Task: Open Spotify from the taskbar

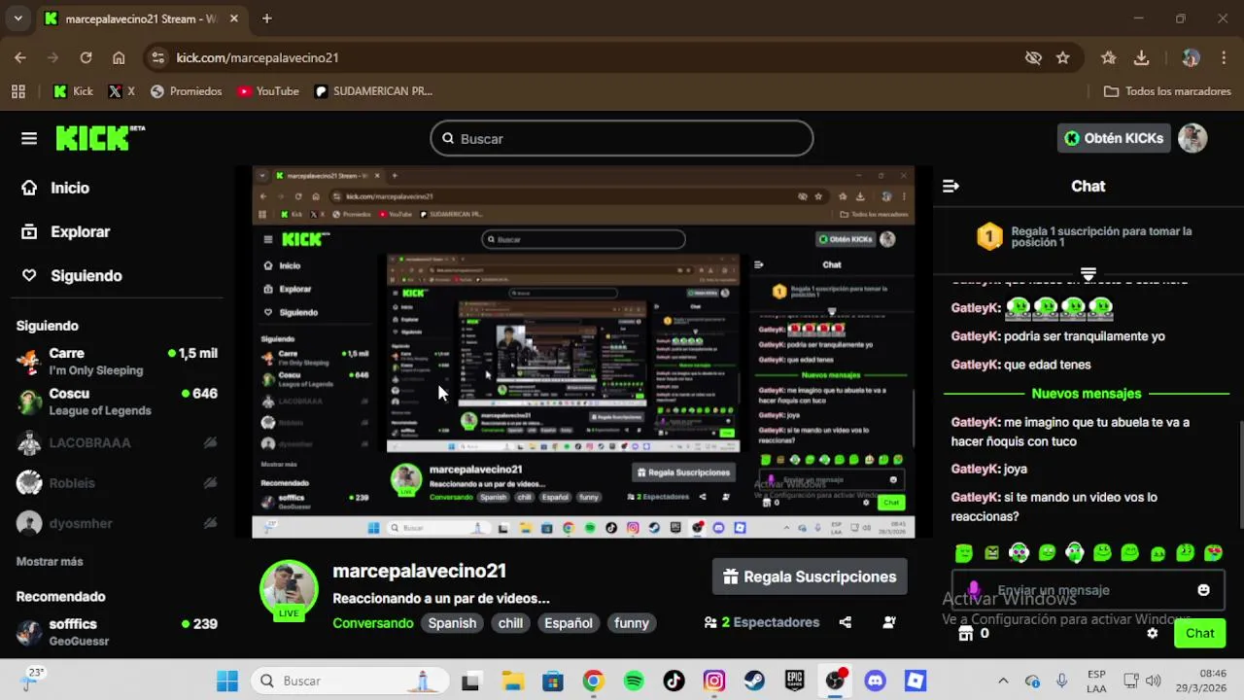Action: point(634,681)
